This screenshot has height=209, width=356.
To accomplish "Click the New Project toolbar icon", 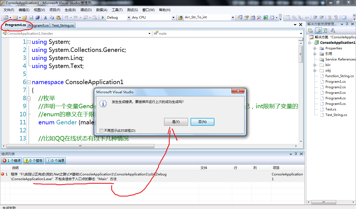I will [6, 17].
